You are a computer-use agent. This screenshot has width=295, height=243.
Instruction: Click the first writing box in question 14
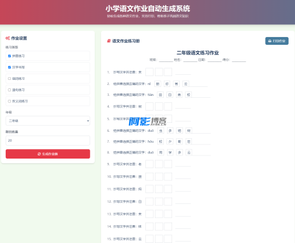coord(149,226)
